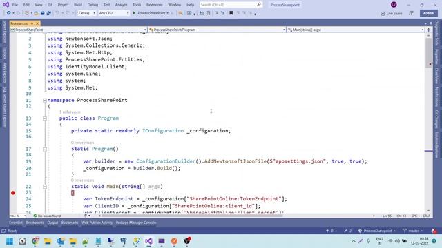Click the split editor plus icon

tap(429, 30)
